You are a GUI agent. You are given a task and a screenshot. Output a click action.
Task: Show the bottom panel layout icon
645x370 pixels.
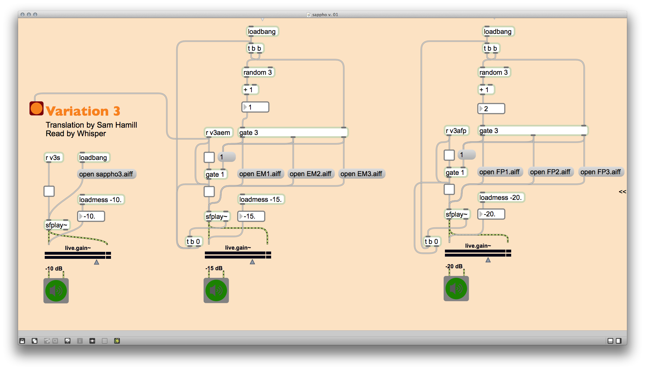pos(610,341)
